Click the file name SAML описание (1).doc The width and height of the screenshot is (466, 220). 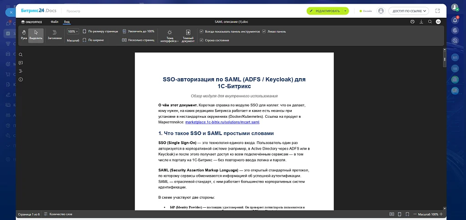coord(231,22)
